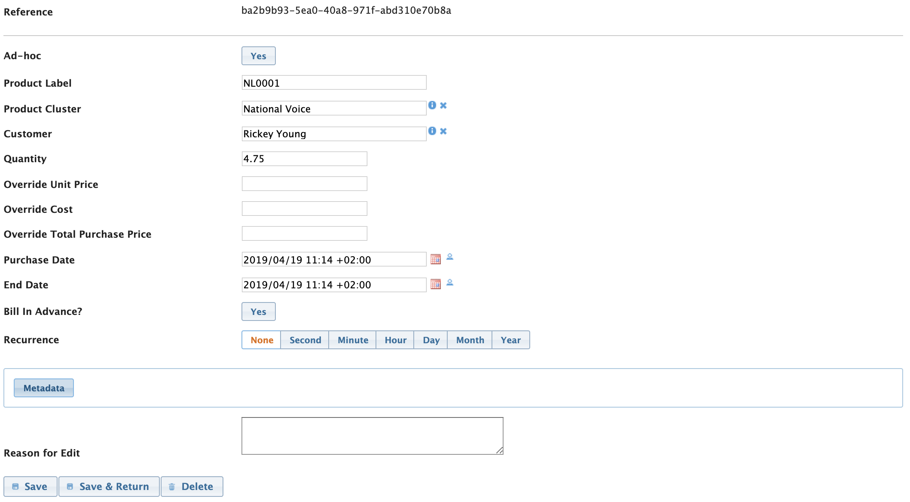The width and height of the screenshot is (910, 502).
Task: Toggle the Bill In Advance Yes button
Action: click(258, 311)
